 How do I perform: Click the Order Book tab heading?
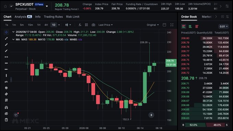pyautogui.click(x=189, y=17)
